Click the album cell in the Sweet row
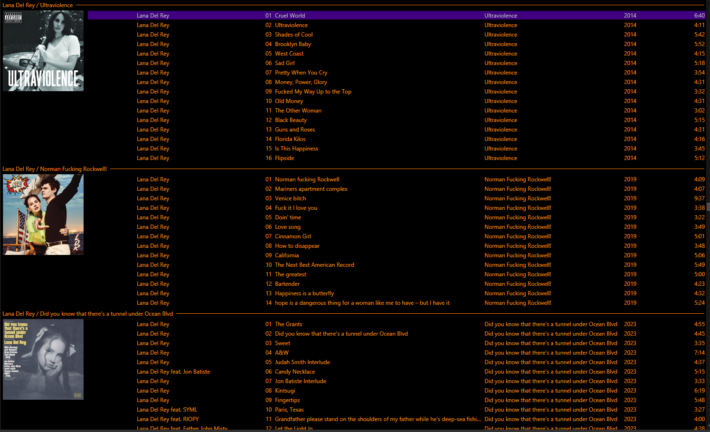This screenshot has height=432, width=710. pos(551,343)
